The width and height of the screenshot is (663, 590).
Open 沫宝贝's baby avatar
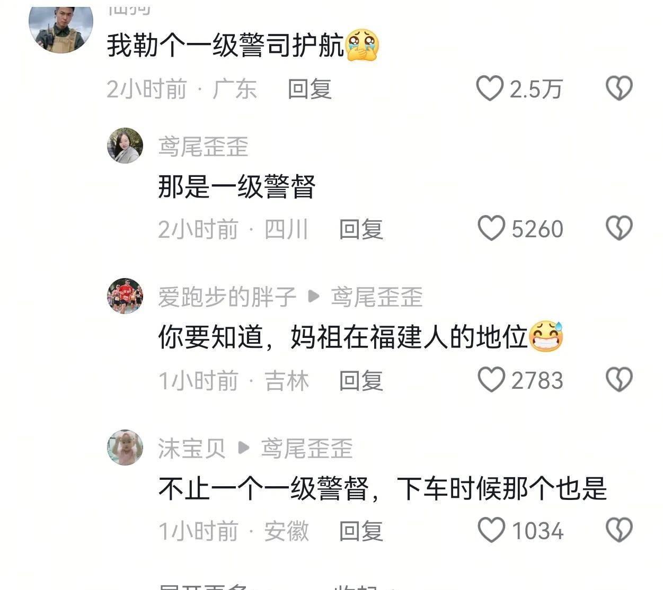[125, 448]
